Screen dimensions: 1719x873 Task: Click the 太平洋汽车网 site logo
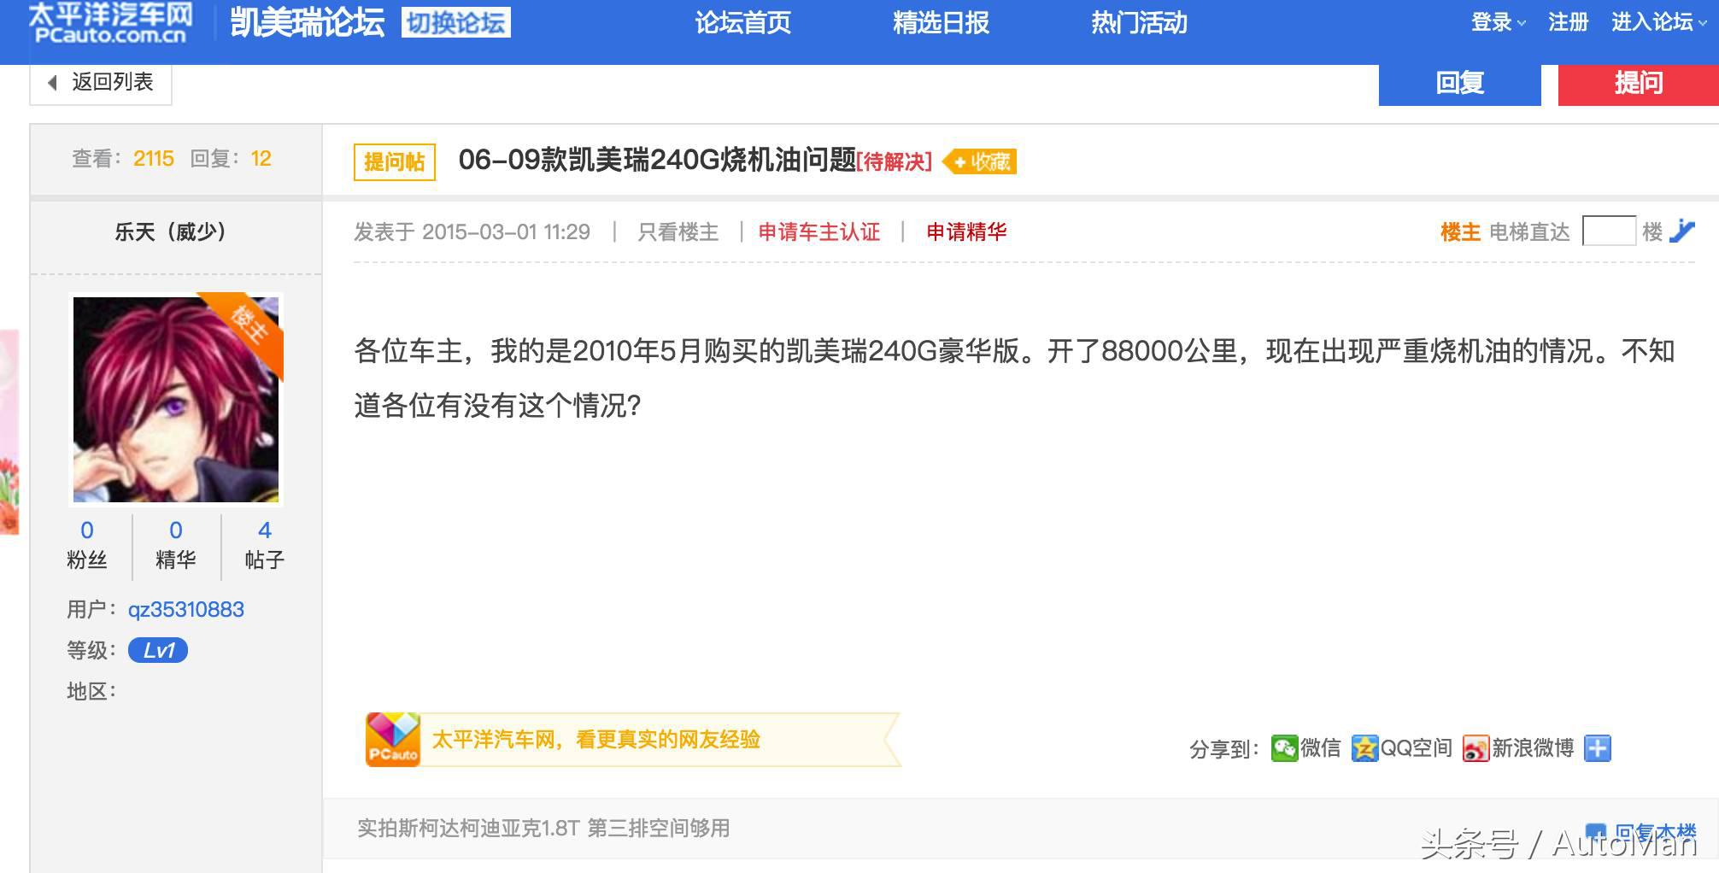(x=107, y=23)
